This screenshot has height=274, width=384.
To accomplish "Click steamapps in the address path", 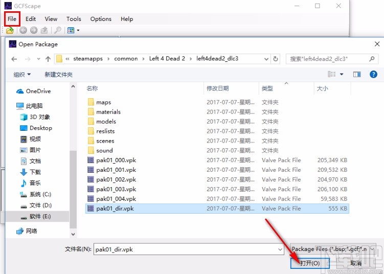I will [88, 58].
